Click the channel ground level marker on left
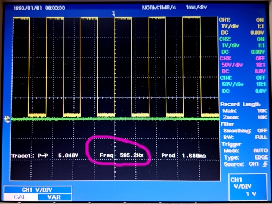The width and height of the screenshot is (272, 204). [7, 119]
